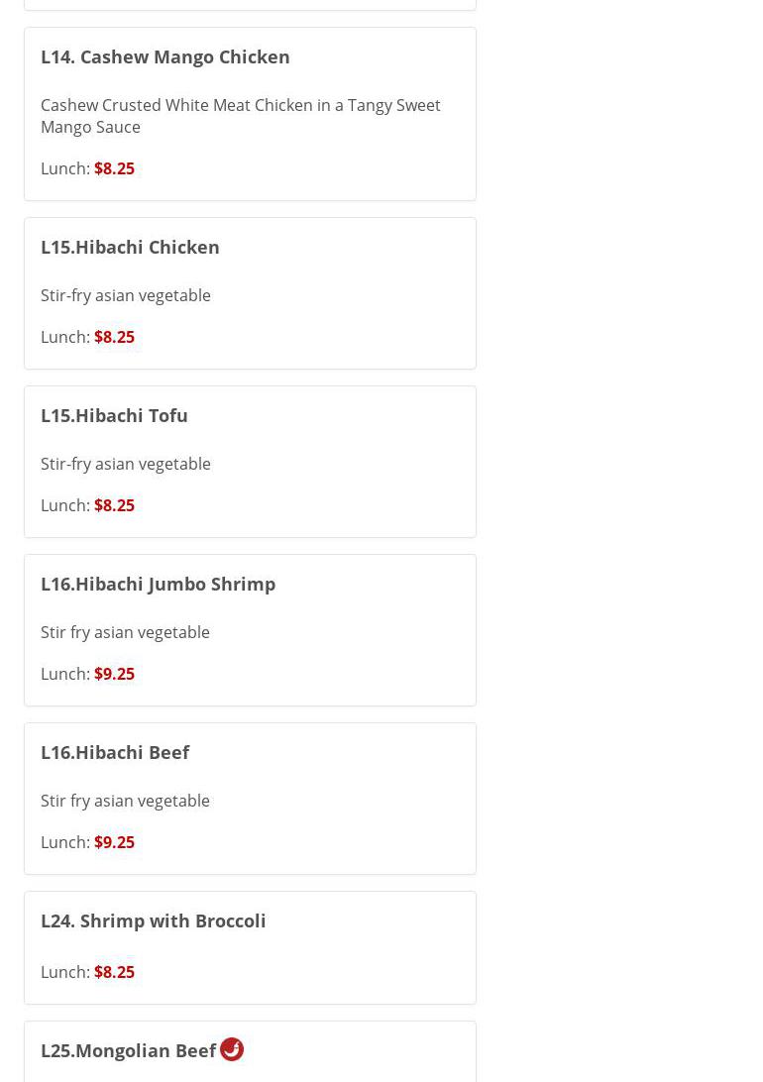Open the L14. Cashew Mango Chicken item
This screenshot has height=1082, width=763.
pos(164,56)
